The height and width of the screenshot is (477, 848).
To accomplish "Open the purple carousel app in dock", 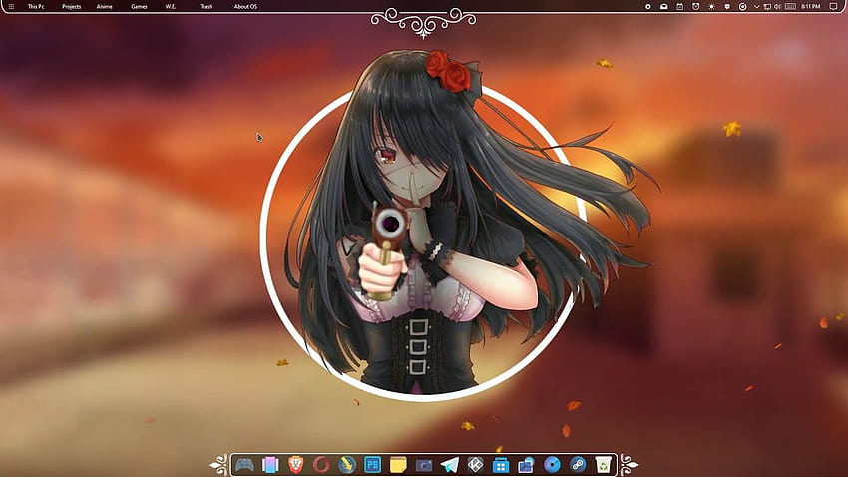I will tap(270, 465).
